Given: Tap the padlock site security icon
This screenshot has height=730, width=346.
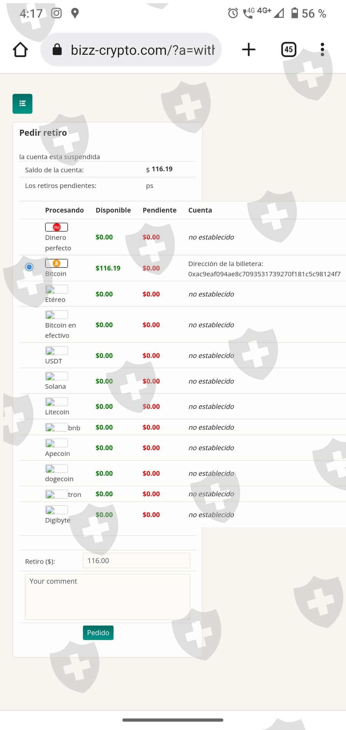Looking at the screenshot, I should [57, 49].
